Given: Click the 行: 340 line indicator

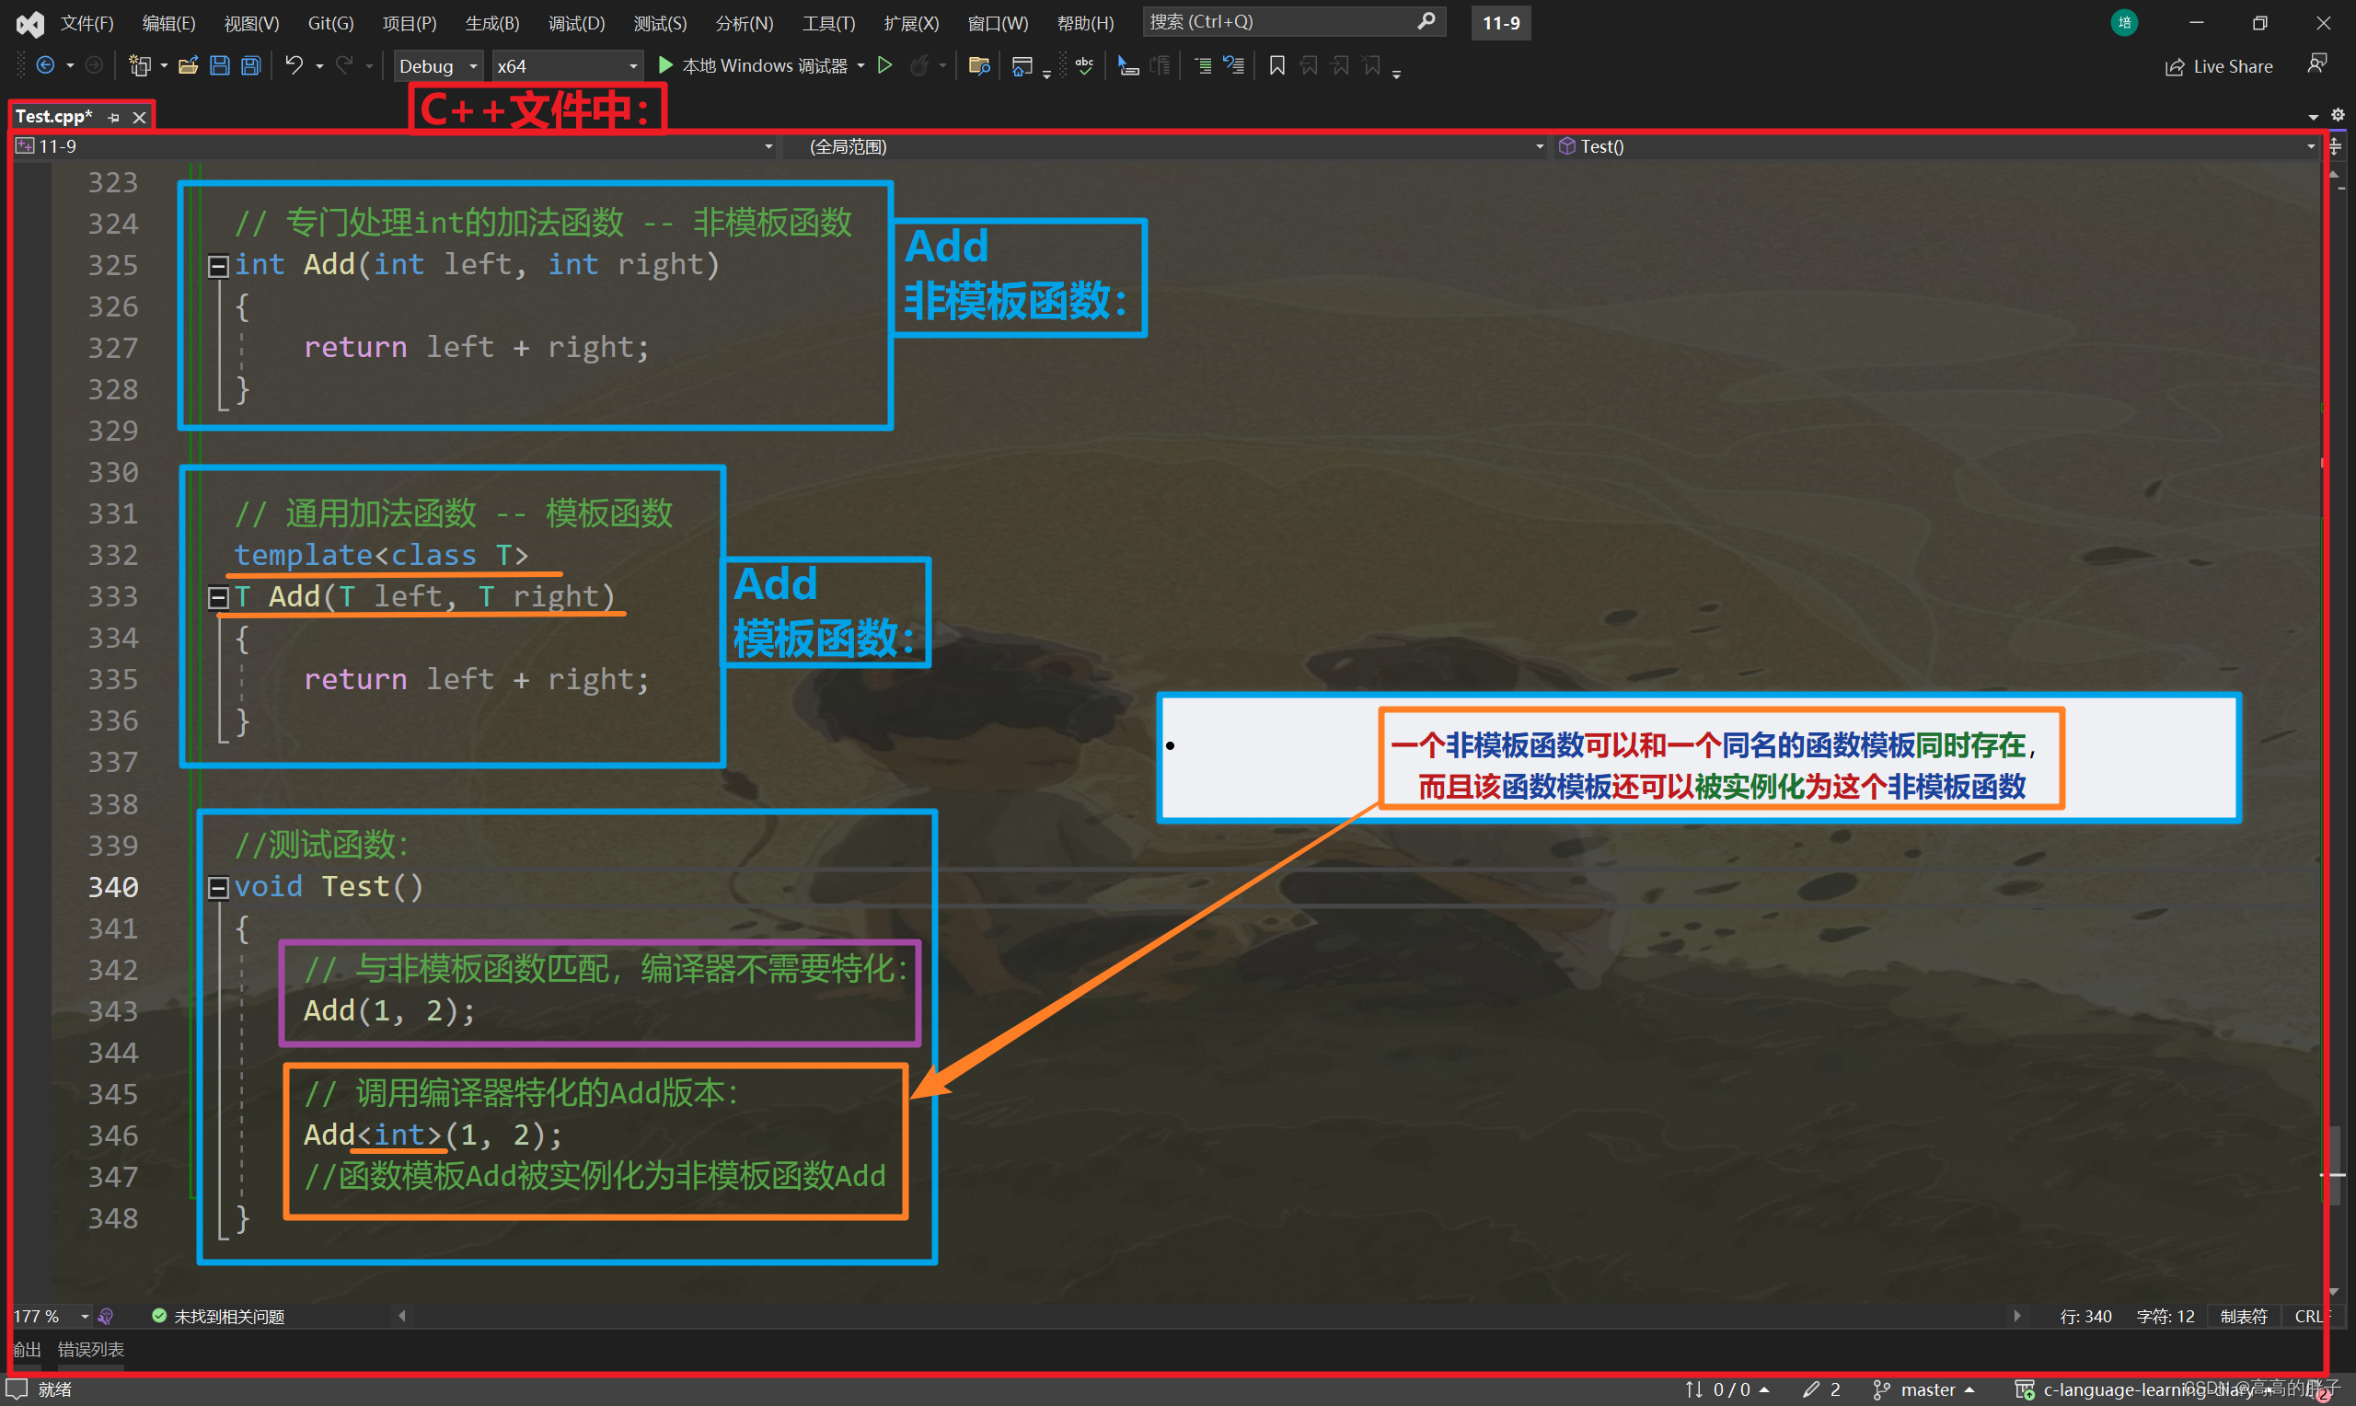Looking at the screenshot, I should [2085, 1316].
